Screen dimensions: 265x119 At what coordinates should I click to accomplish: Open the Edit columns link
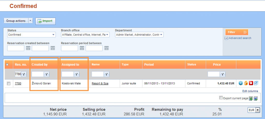coord(250,91)
